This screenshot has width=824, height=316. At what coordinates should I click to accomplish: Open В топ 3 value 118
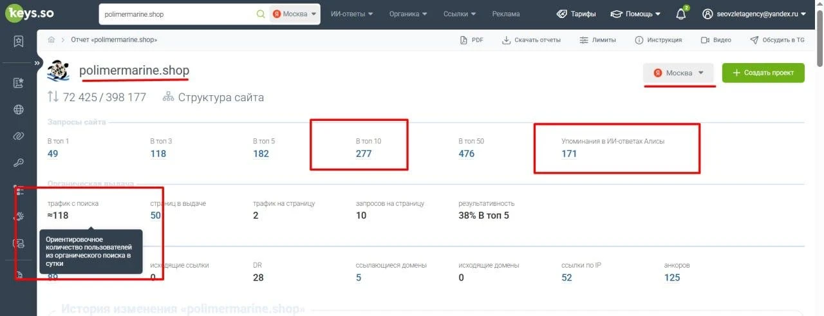click(x=158, y=154)
